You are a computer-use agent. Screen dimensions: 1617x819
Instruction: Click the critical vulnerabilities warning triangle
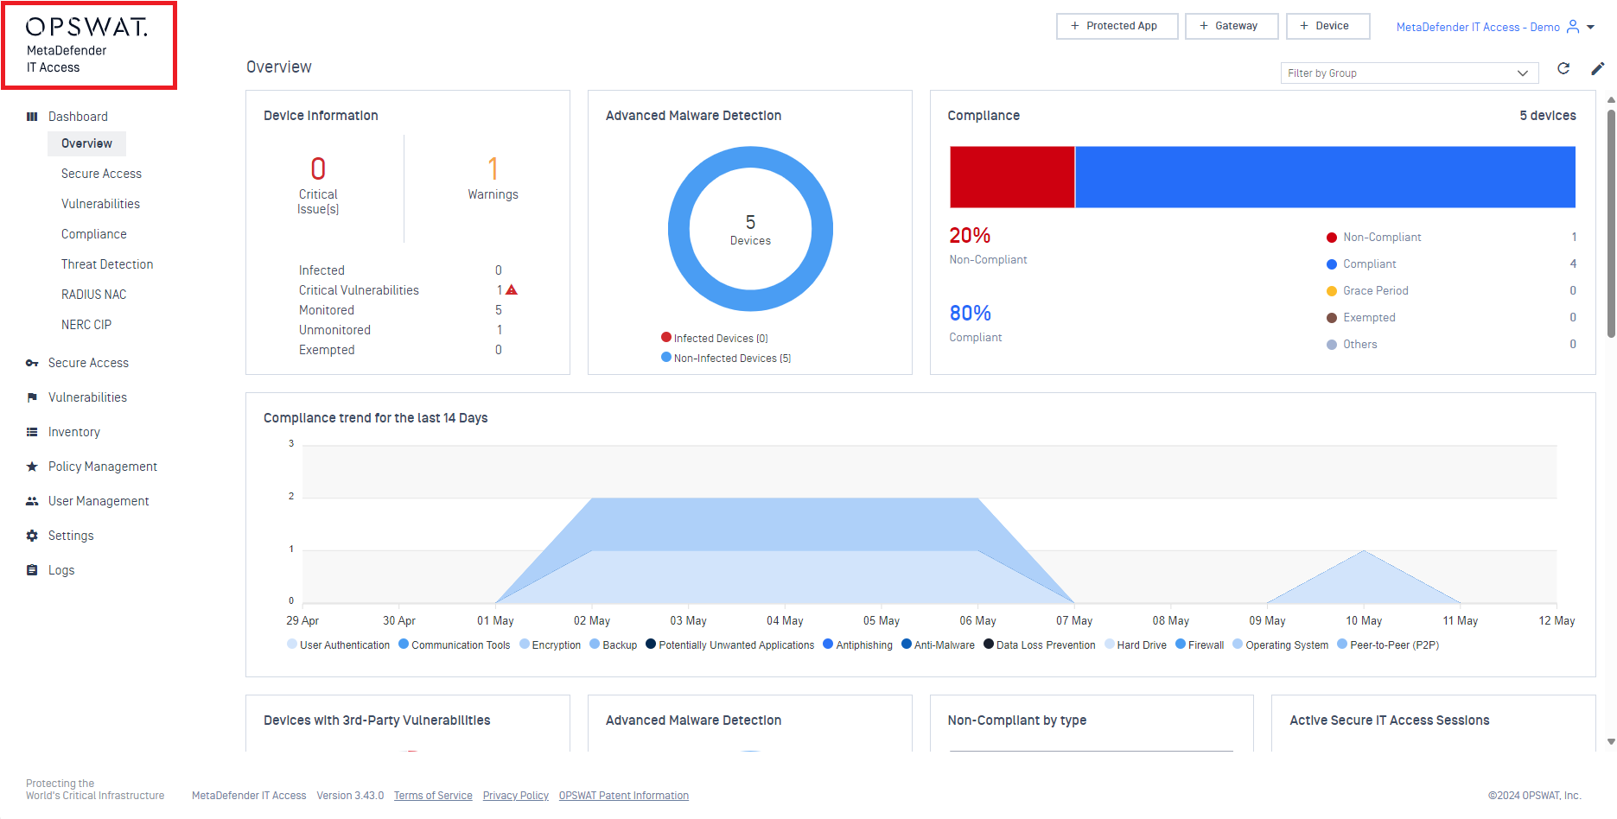[x=512, y=290]
